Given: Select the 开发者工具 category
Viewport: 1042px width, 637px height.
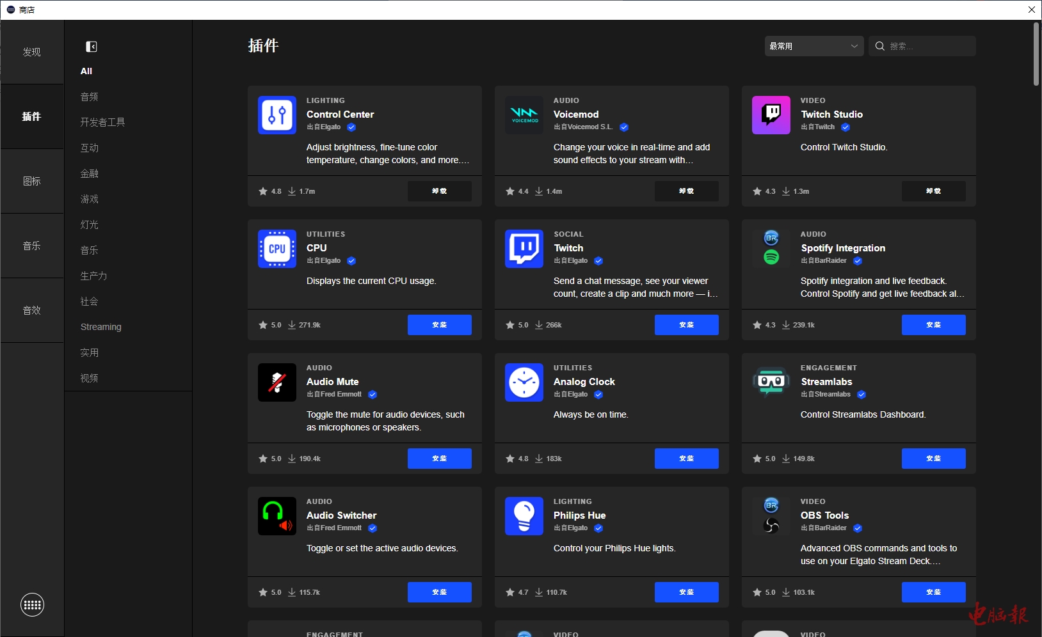Looking at the screenshot, I should point(102,122).
